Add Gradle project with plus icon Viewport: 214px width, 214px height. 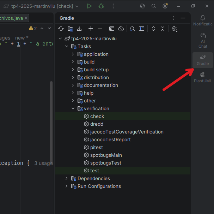pyautogui.click(x=91, y=29)
